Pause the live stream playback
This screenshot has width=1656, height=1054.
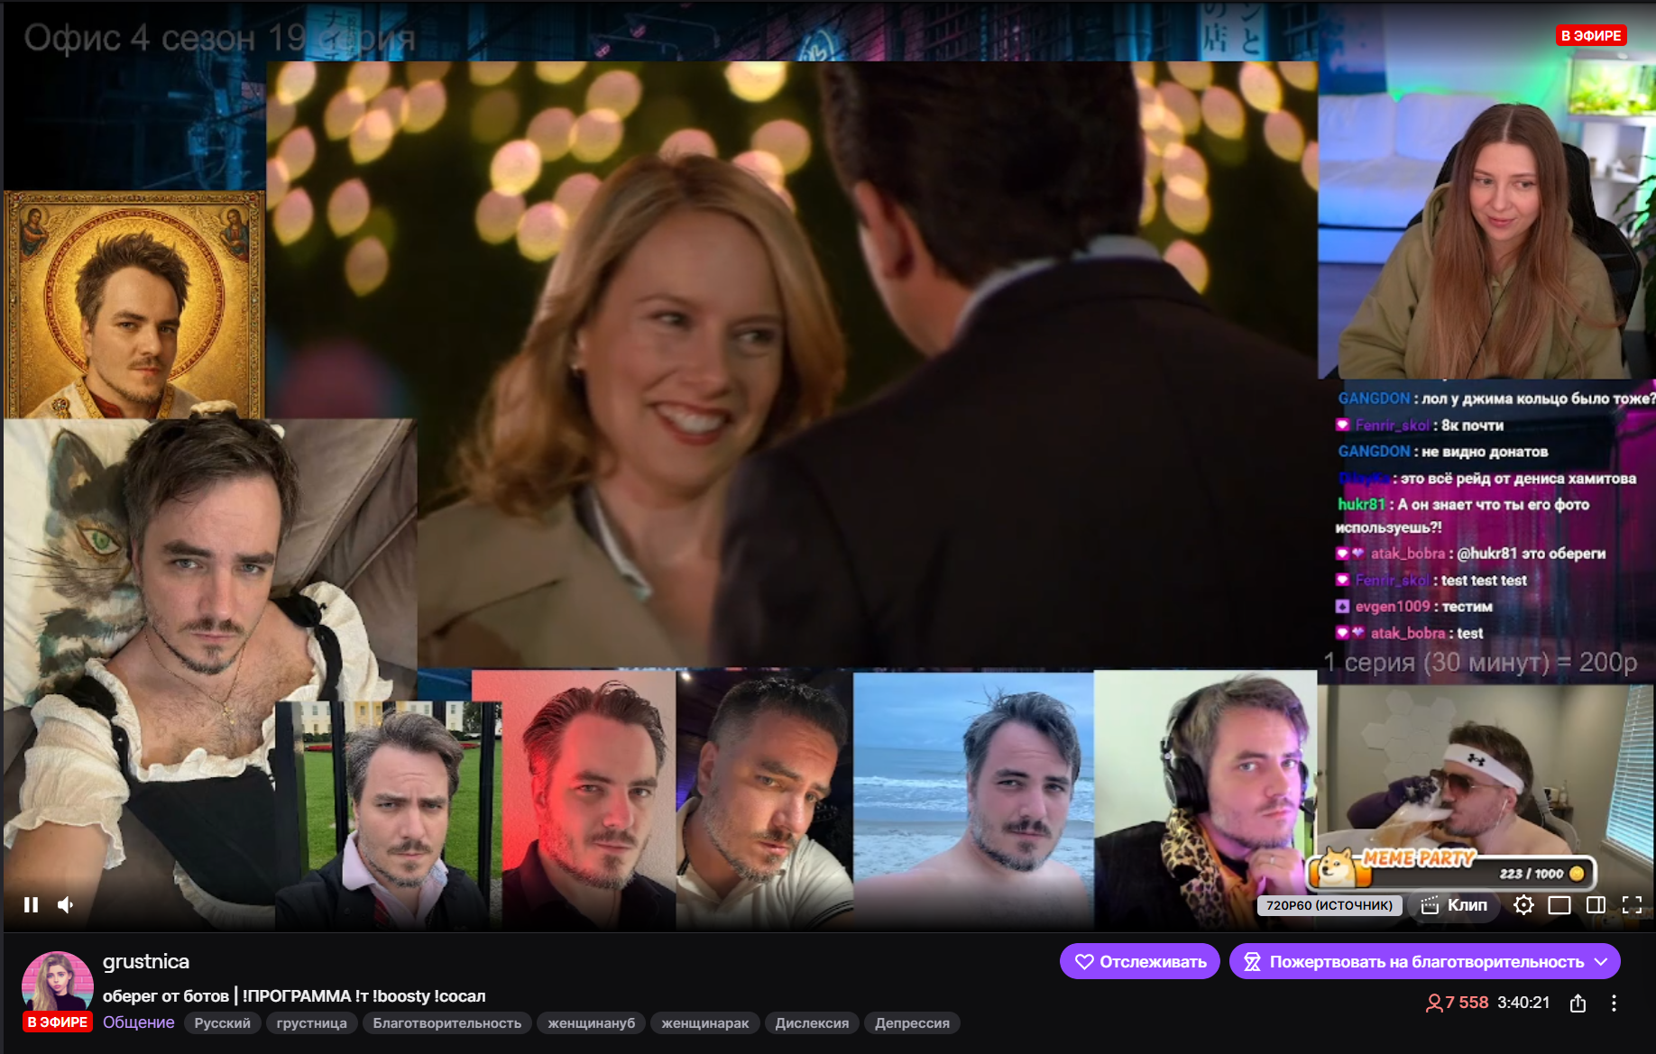point(31,904)
